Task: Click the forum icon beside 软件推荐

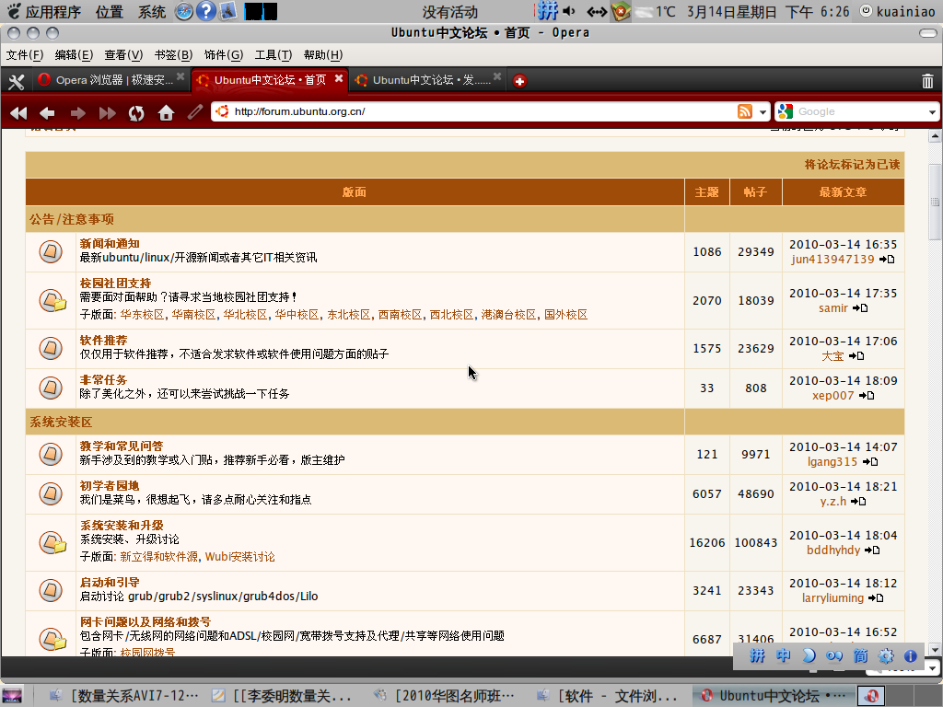Action: [x=51, y=348]
